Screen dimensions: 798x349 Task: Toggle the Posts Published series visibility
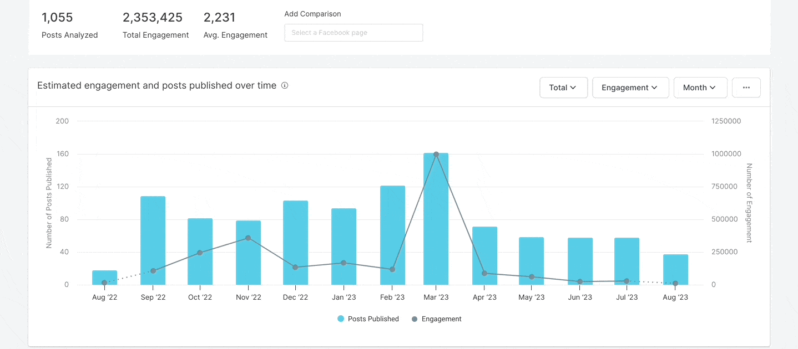[368, 319]
